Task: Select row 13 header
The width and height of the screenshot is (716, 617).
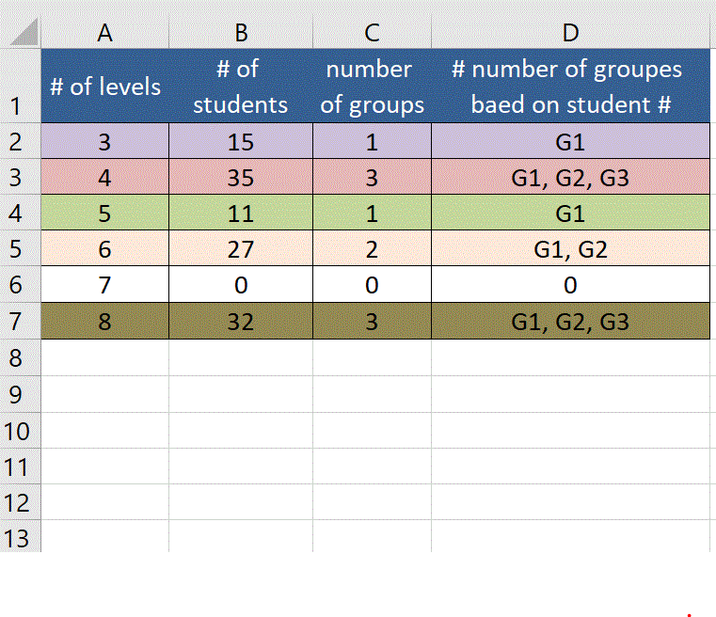Action: 20,536
